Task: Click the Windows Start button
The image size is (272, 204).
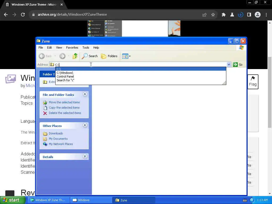Action: [12, 200]
